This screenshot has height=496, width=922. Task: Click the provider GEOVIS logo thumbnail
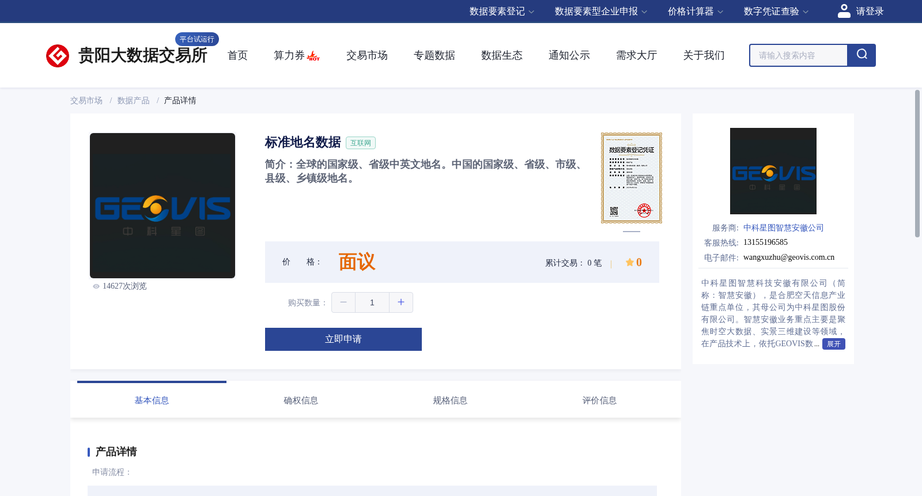point(773,171)
